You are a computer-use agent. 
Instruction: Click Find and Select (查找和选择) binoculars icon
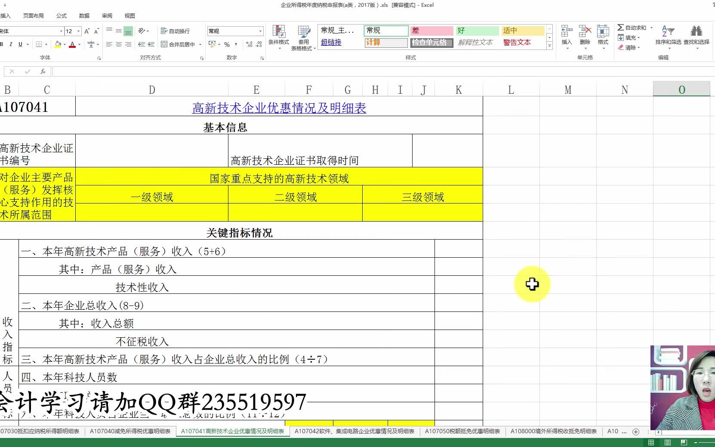697,34
